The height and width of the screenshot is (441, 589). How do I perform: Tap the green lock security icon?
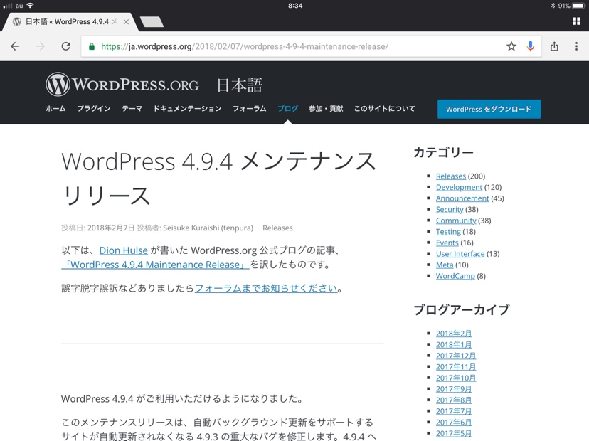tap(91, 46)
